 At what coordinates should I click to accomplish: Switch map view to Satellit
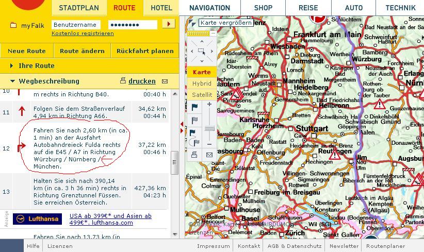[x=202, y=95]
